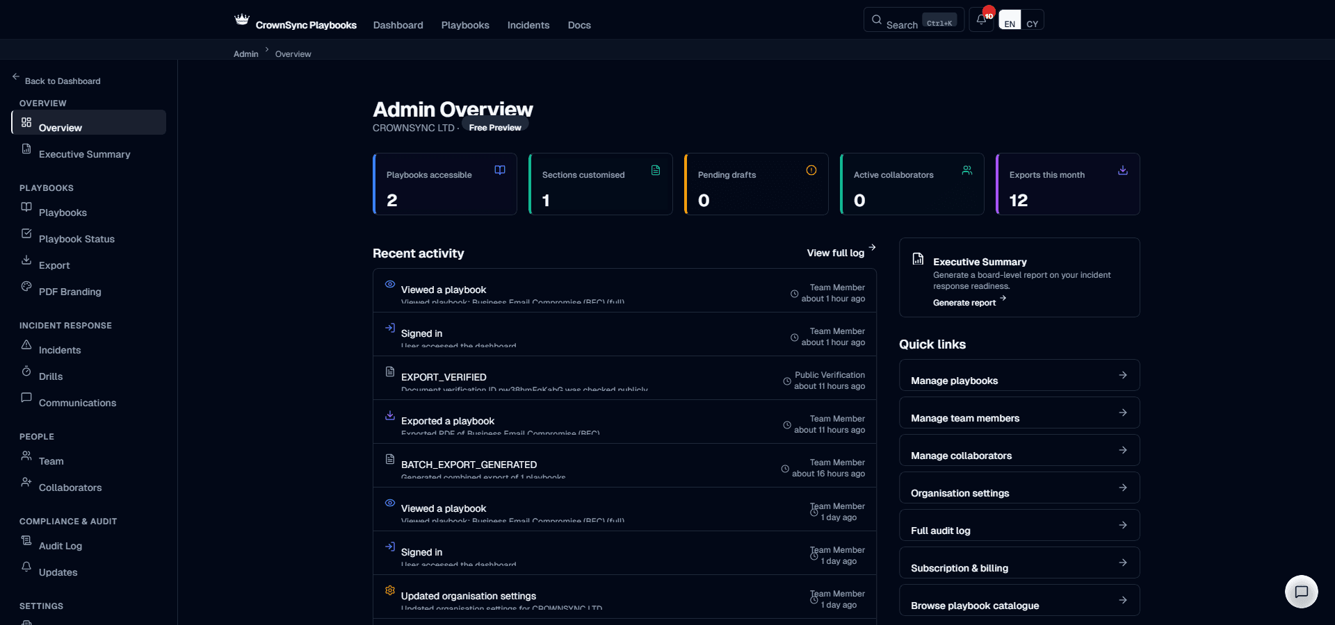Click document icon on Sections customised card
Screen dimensions: 1335x625
[656, 170]
